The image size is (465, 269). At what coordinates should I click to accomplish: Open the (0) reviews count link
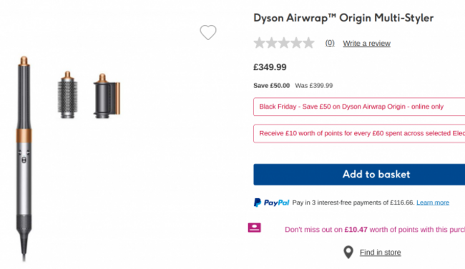[x=330, y=43]
